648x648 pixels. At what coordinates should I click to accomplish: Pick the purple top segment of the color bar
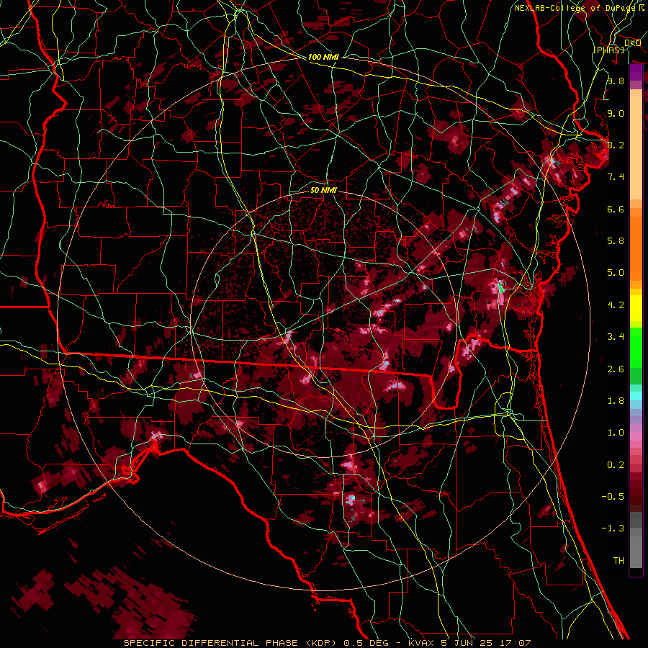pyautogui.click(x=636, y=73)
